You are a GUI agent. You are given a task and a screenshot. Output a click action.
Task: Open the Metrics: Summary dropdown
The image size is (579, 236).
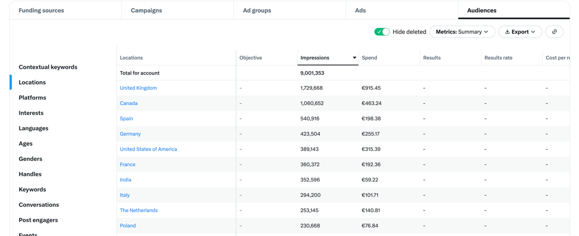462,32
